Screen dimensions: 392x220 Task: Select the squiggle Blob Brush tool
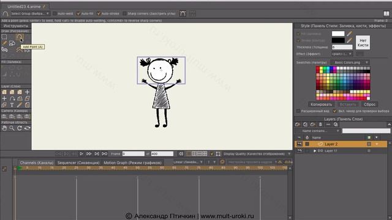pos(4,50)
